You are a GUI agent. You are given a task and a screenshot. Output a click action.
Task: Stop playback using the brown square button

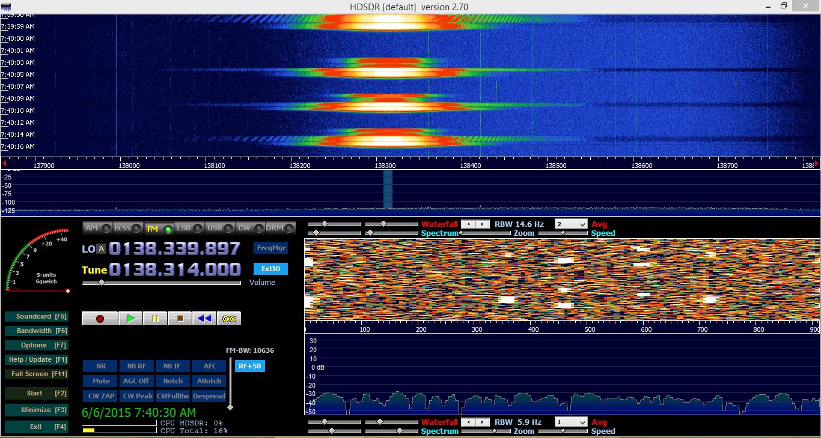[x=180, y=319]
